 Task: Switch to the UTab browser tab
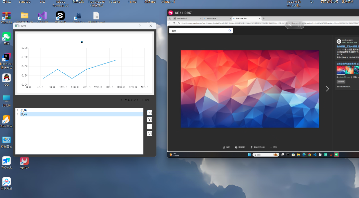pyautogui.click(x=187, y=18)
